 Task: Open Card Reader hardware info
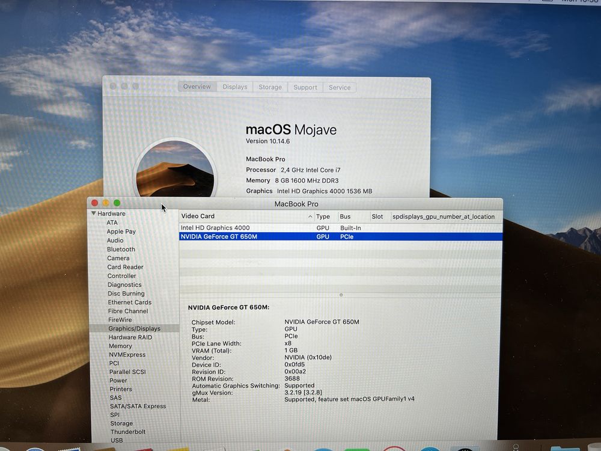(x=126, y=267)
